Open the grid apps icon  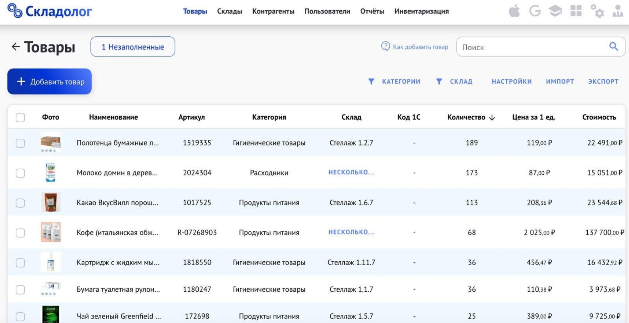click(576, 11)
